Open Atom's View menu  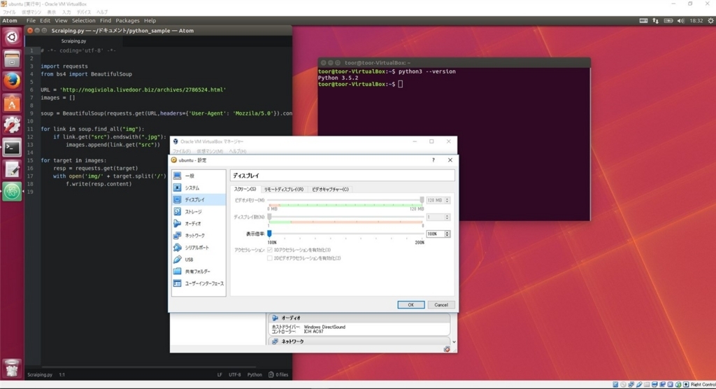click(x=61, y=20)
